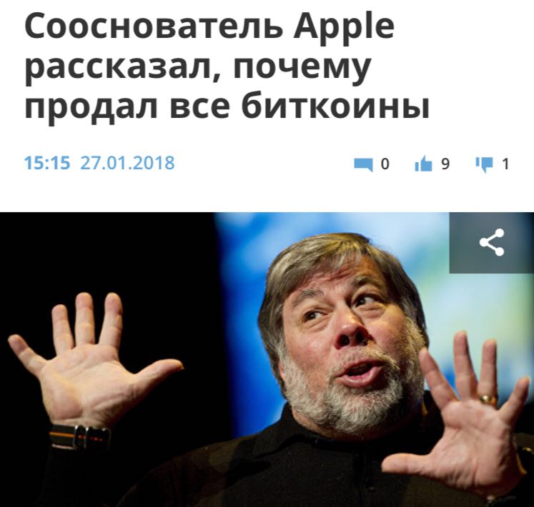The width and height of the screenshot is (534, 507).
Task: Click the wristwatch in the photo
Action: click(x=80, y=436)
